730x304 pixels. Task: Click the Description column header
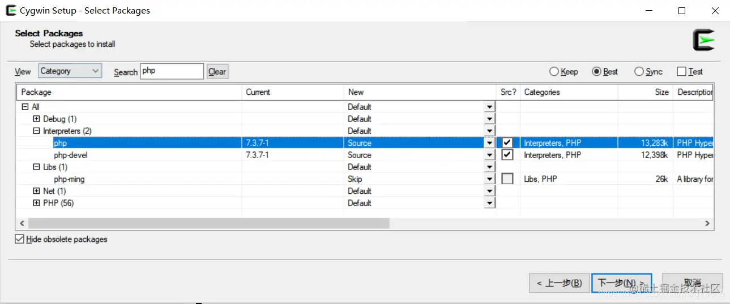(693, 92)
